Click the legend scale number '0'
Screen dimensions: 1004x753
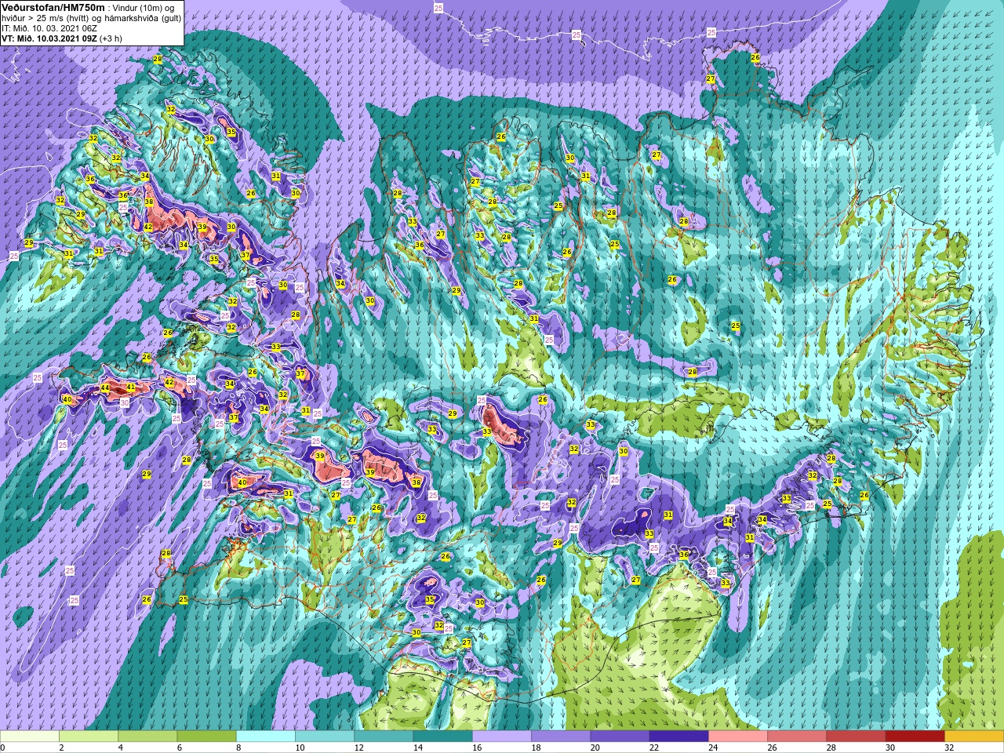coord(2,748)
